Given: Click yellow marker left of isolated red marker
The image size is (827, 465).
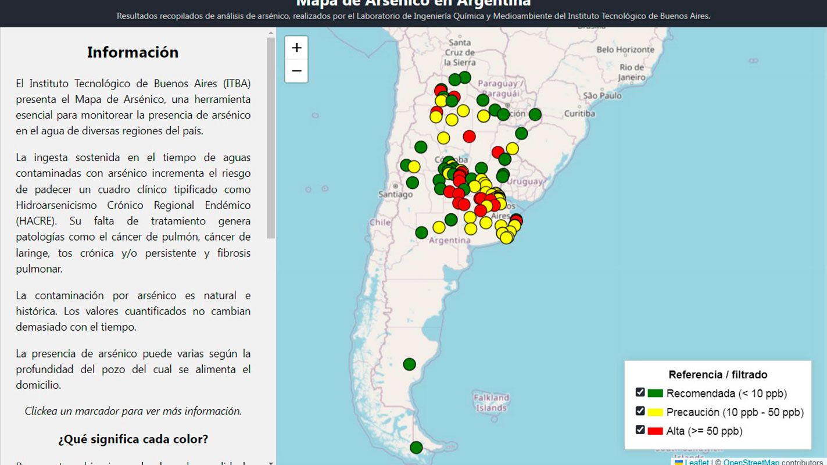Looking at the screenshot, I should 443,138.
